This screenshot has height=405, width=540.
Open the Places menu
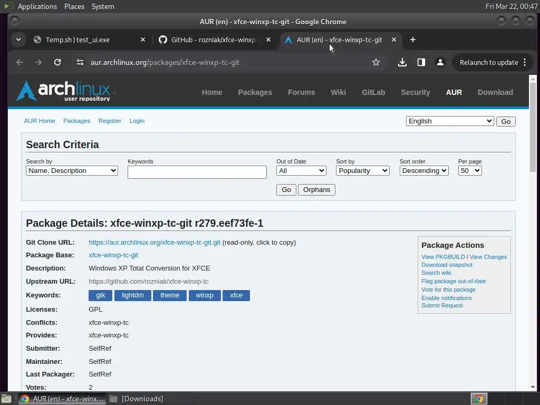[x=74, y=6]
